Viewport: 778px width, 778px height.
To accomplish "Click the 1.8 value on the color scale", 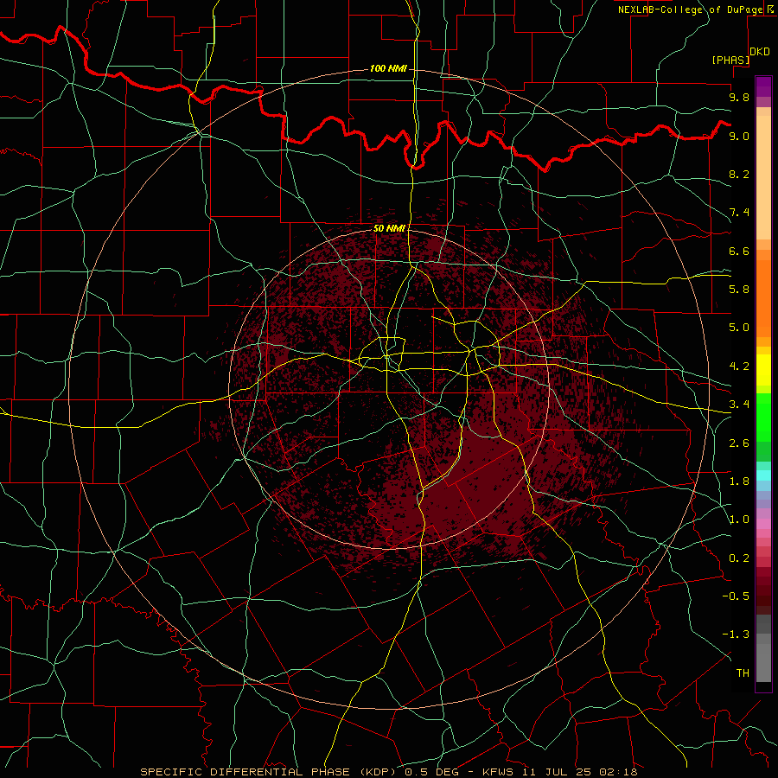I will pyautogui.click(x=739, y=481).
